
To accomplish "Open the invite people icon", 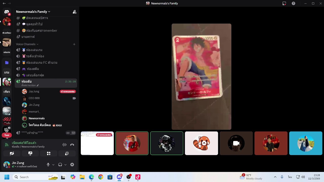I will click(74, 12).
